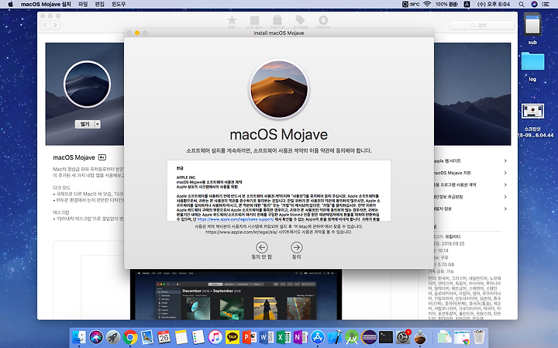This screenshot has height=348, width=558.
Task: Open App Store from the Dock
Action: click(x=318, y=337)
